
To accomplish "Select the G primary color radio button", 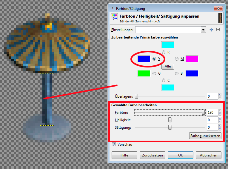I will click(154, 73).
